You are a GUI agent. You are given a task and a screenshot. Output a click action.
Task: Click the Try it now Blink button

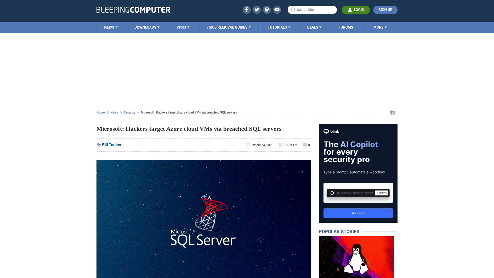pyautogui.click(x=358, y=213)
